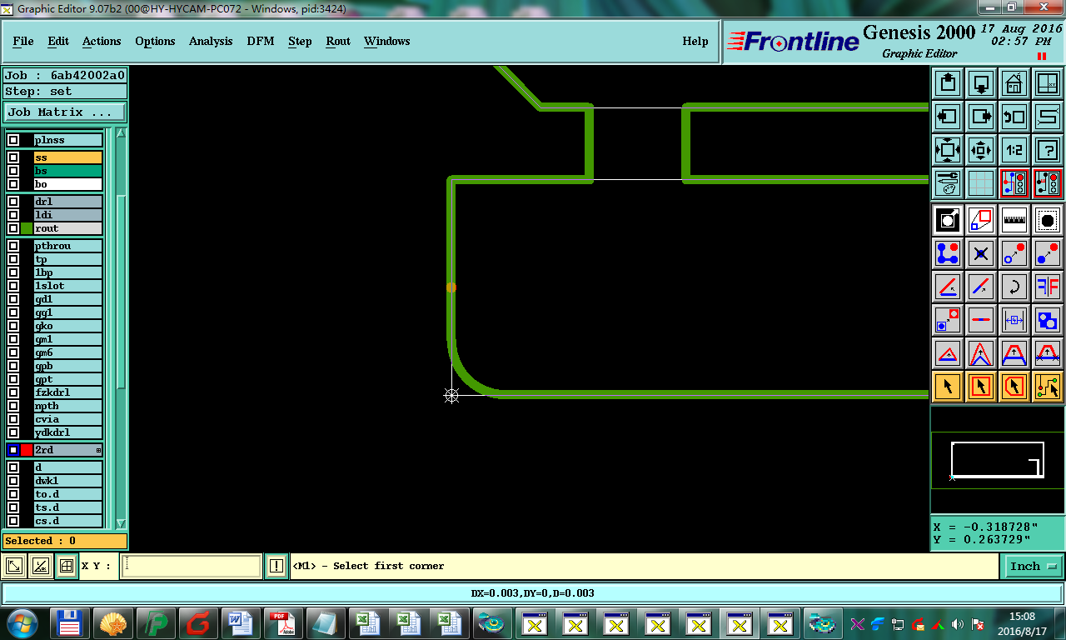Click layer list scroll down arrow
Viewport: 1066px width, 640px height.
[121, 523]
